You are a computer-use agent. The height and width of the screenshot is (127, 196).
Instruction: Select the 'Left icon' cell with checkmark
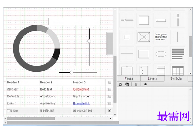tap(56, 96)
